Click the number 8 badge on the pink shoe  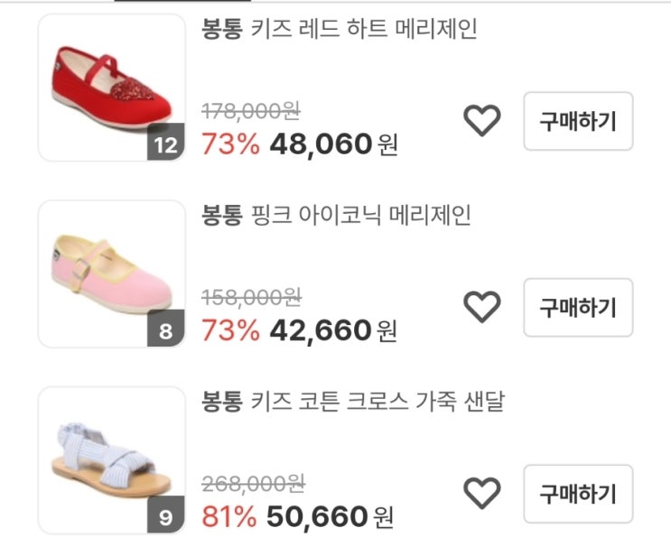[165, 331]
